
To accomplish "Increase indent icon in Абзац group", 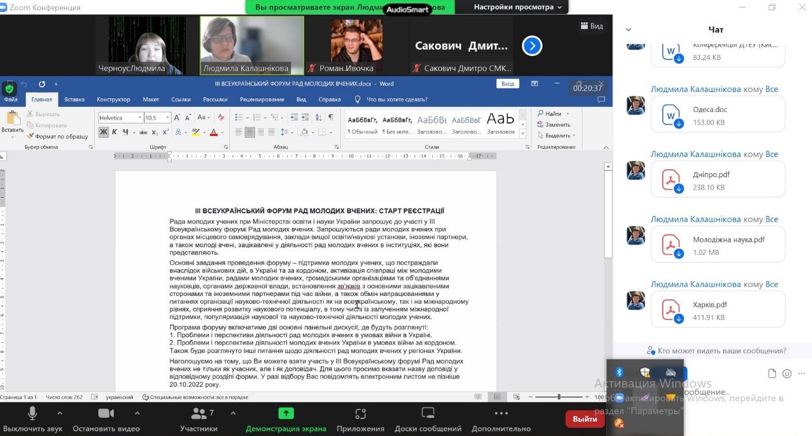I will point(304,117).
